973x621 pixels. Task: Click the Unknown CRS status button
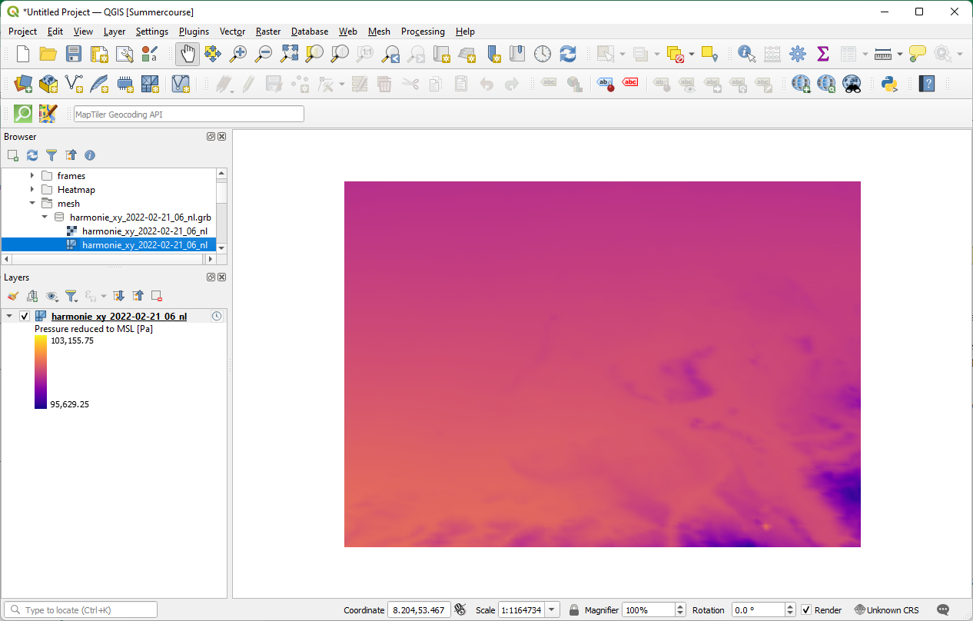tap(887, 609)
